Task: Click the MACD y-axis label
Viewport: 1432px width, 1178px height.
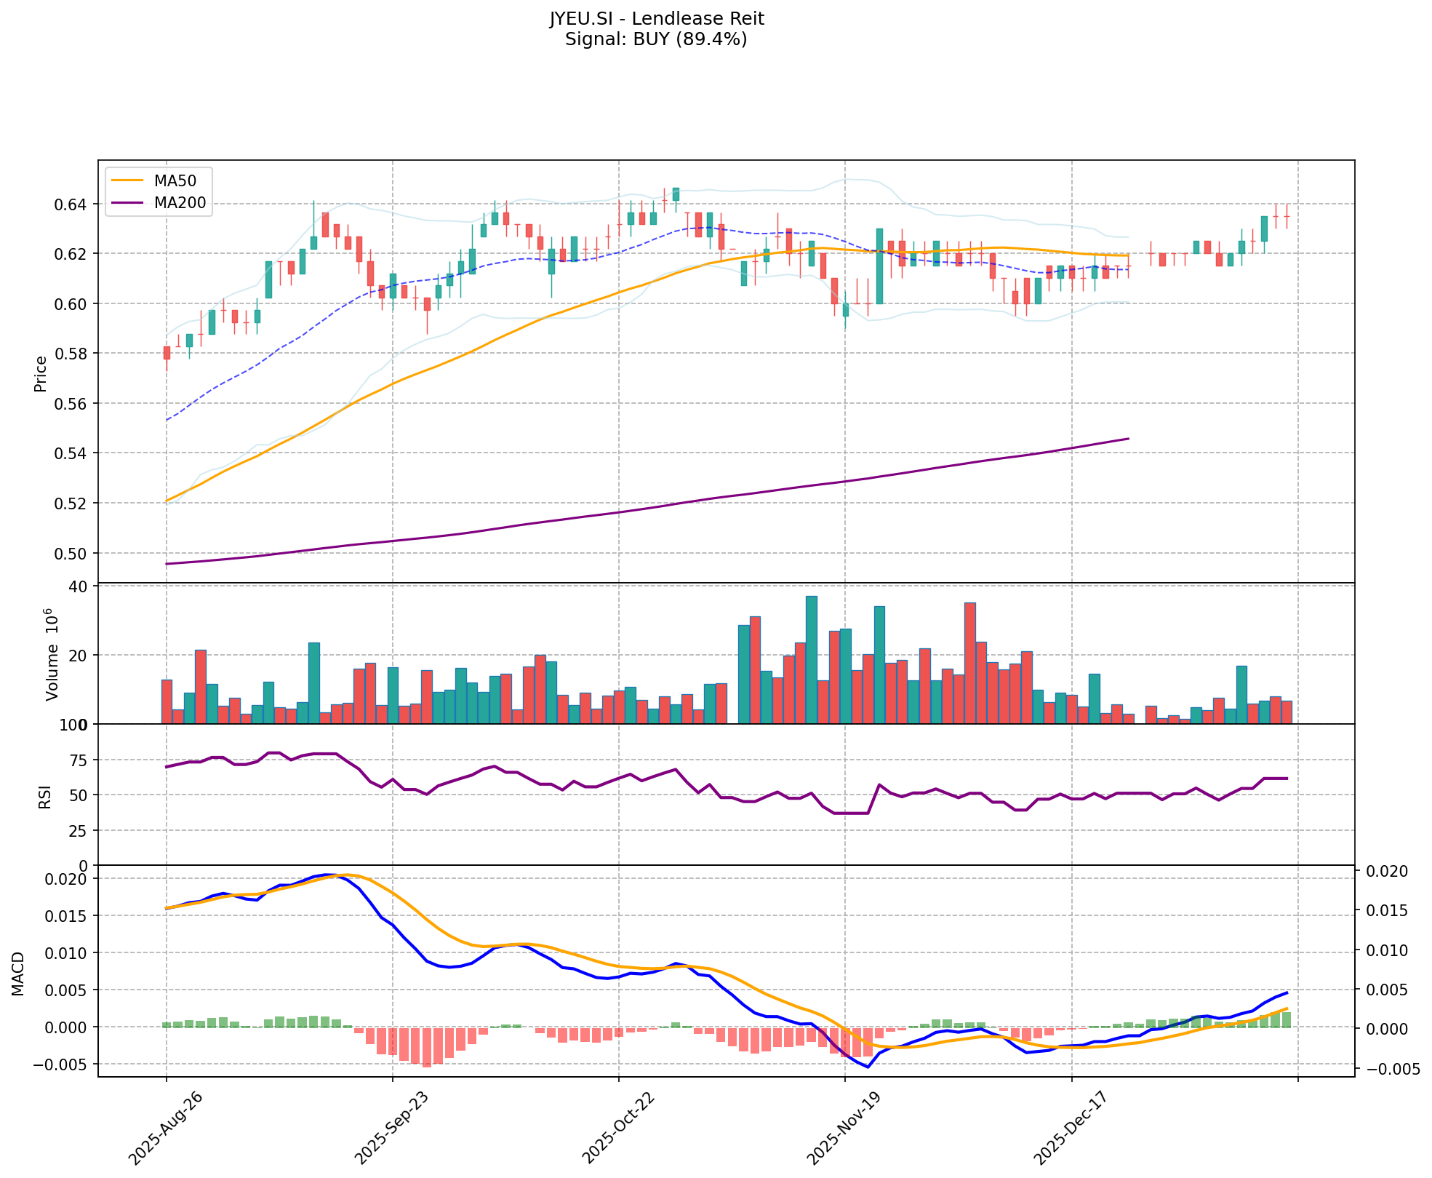Action: [x=18, y=974]
